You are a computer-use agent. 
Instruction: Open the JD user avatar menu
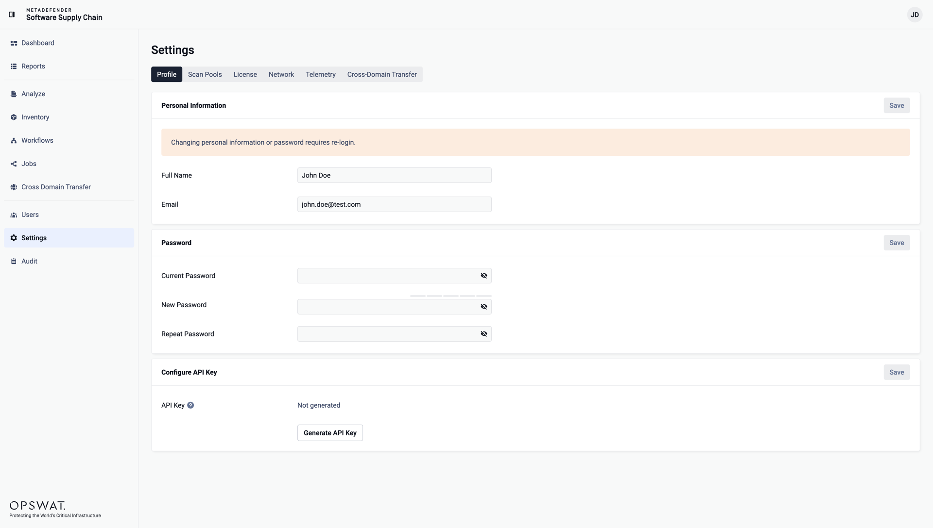pyautogui.click(x=915, y=15)
